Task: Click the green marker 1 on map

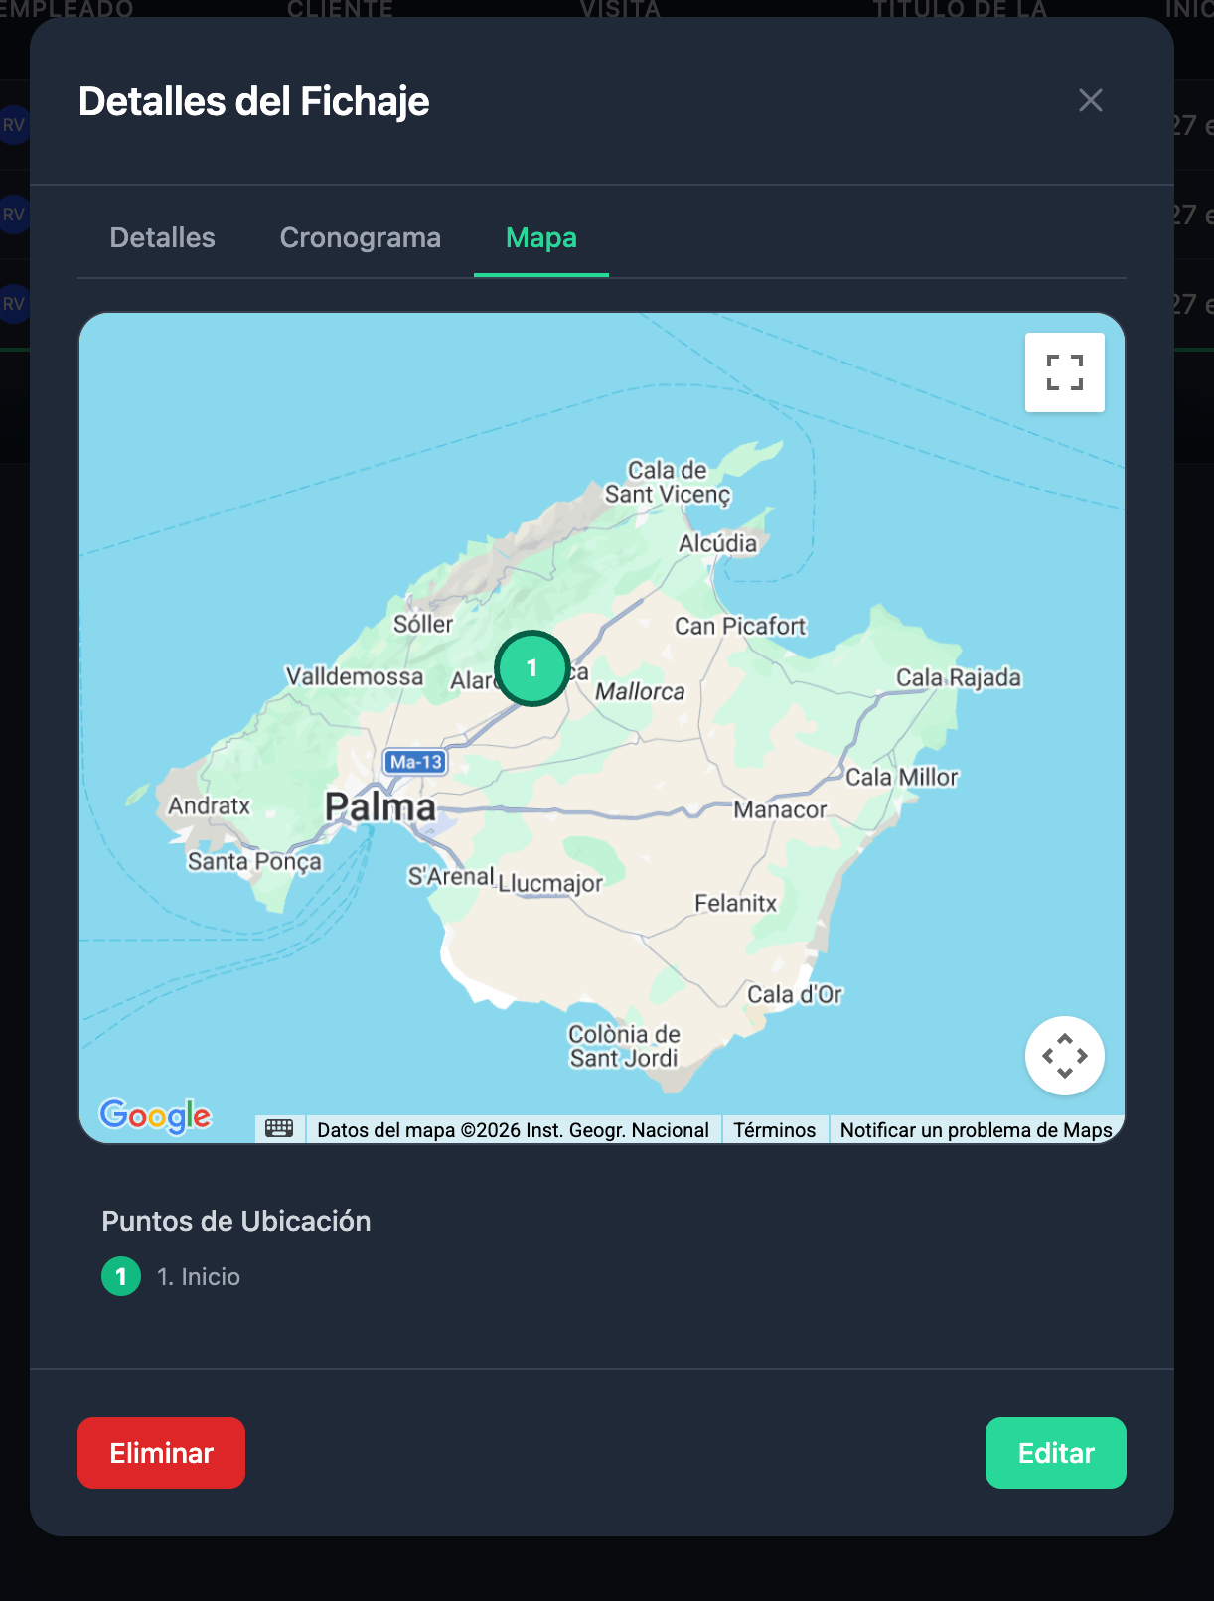Action: (x=532, y=668)
